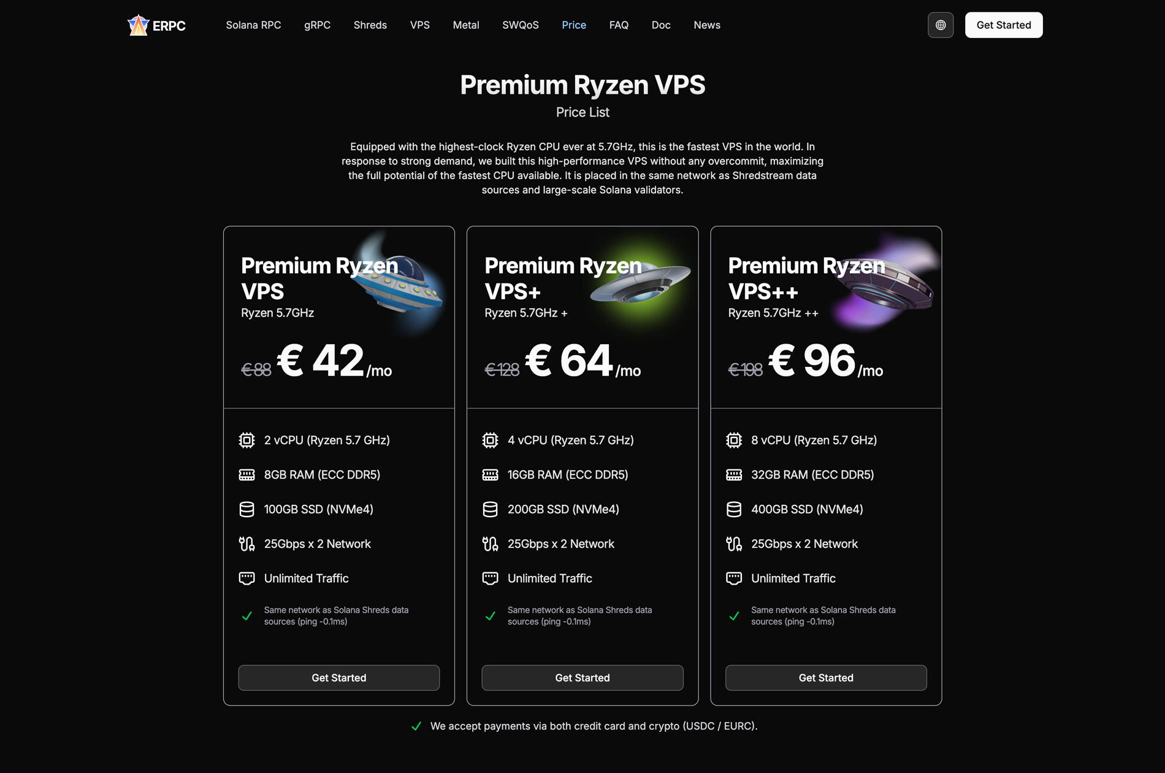Click the ERPC logo icon
Viewport: 1165px width, 773px height.
click(x=139, y=25)
